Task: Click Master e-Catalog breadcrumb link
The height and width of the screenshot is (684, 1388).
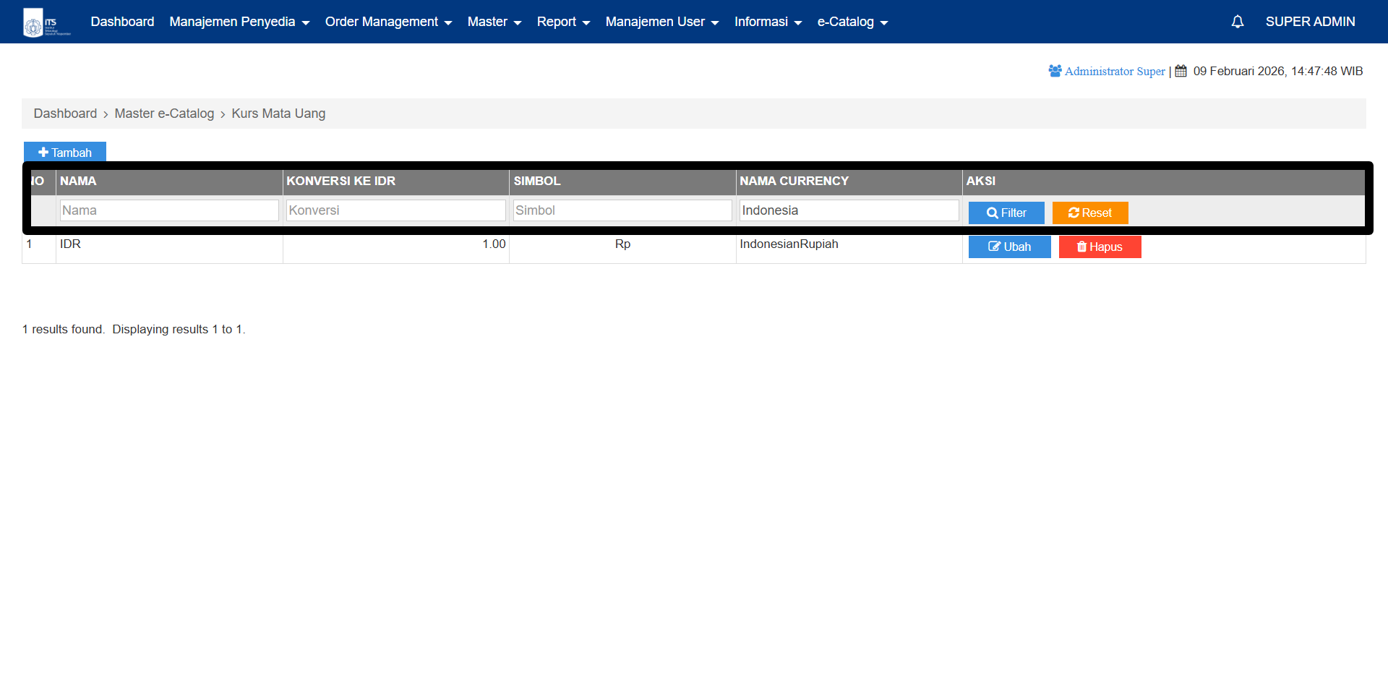Action: click(x=164, y=114)
